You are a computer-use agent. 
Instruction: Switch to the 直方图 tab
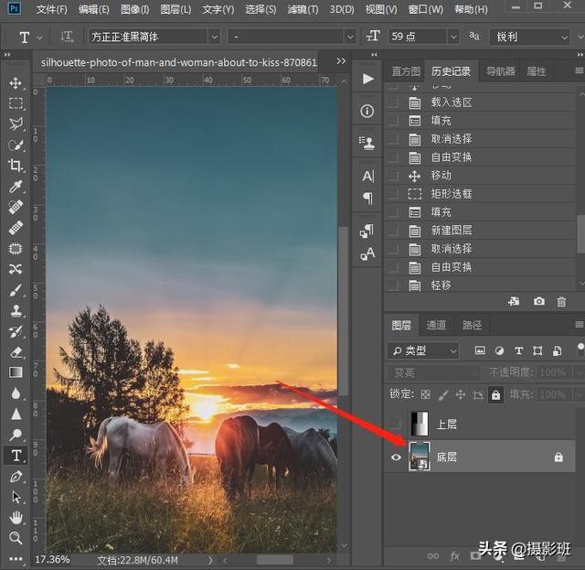coord(406,71)
